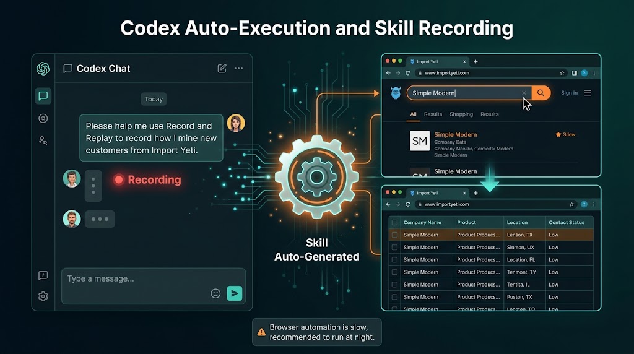Check the Location, FL row checkbox
Image resolution: width=634 pixels, height=354 pixels.
click(394, 260)
